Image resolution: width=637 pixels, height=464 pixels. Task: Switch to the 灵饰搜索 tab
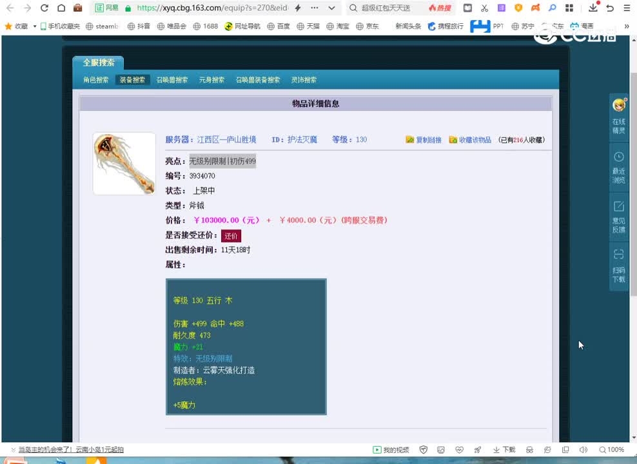pyautogui.click(x=304, y=80)
